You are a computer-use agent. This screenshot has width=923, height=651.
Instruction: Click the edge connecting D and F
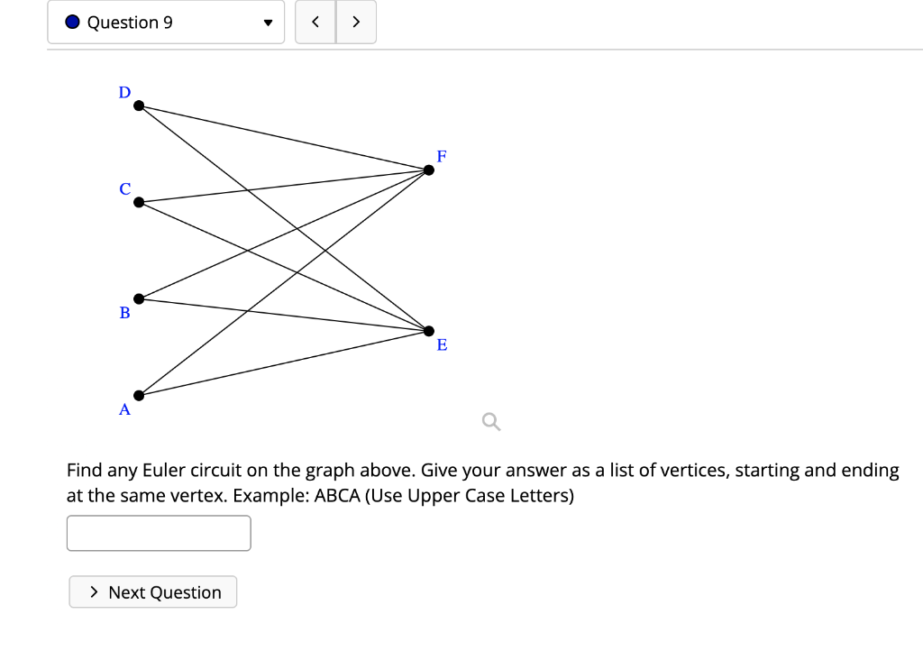(x=284, y=137)
